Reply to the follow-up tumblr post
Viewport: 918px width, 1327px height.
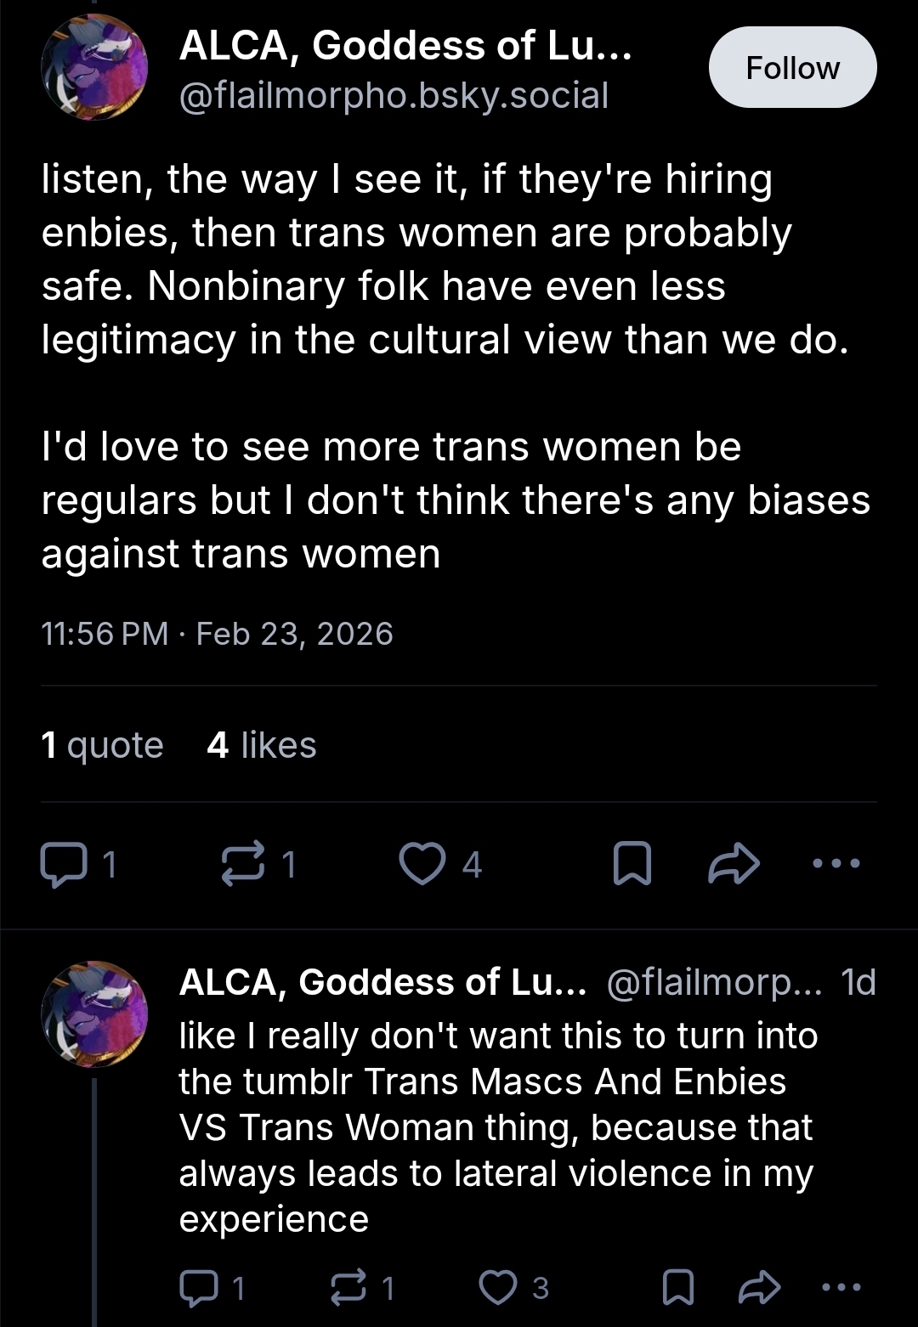[x=199, y=1288]
